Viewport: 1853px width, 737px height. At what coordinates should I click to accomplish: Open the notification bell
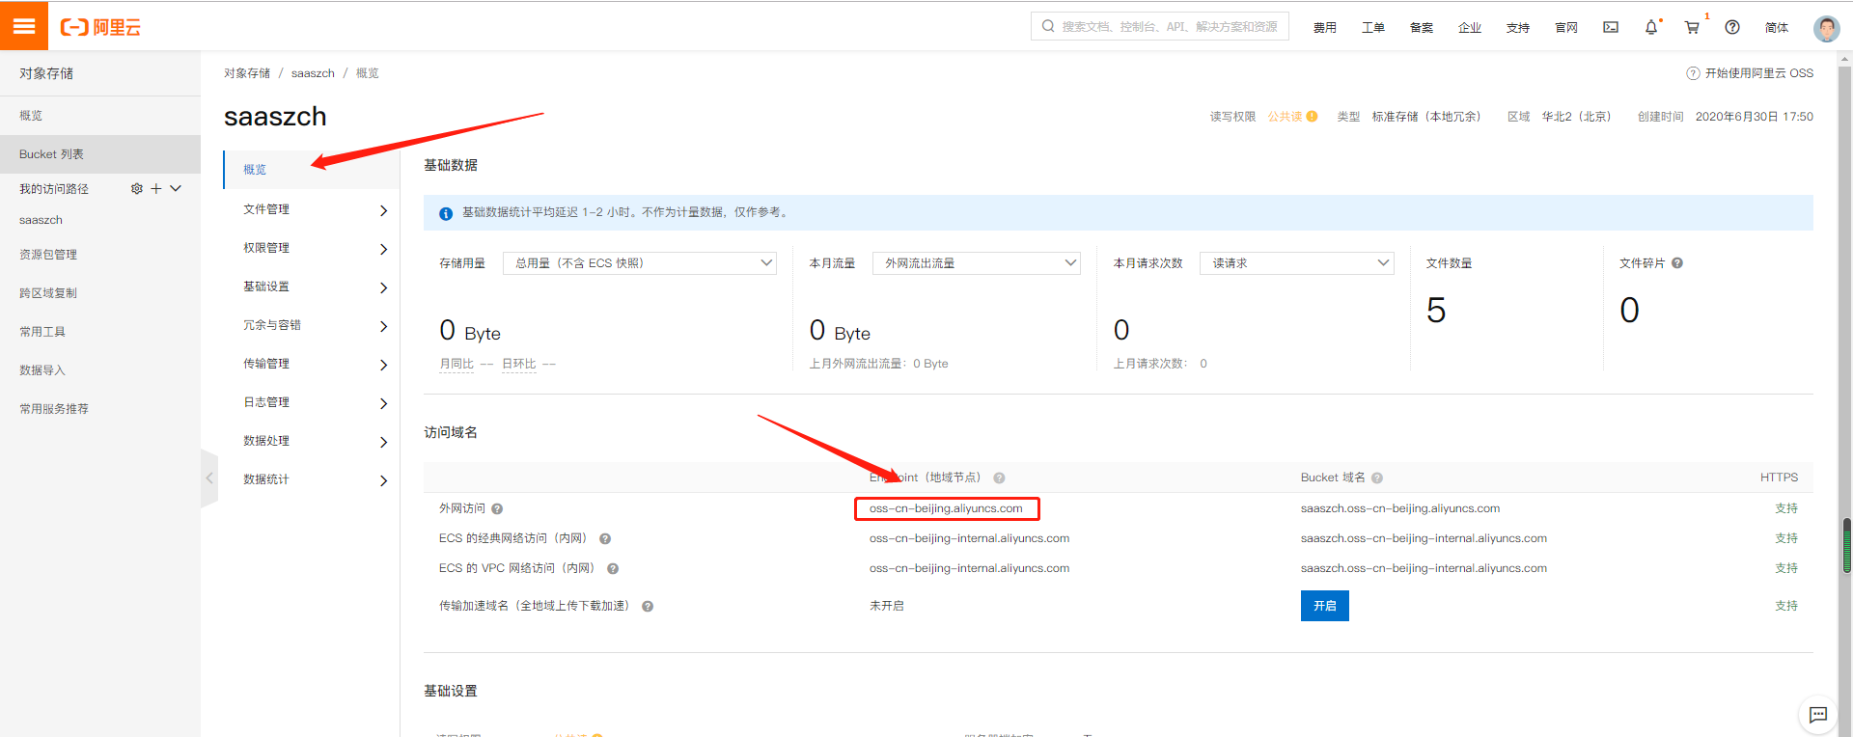pos(1651,27)
